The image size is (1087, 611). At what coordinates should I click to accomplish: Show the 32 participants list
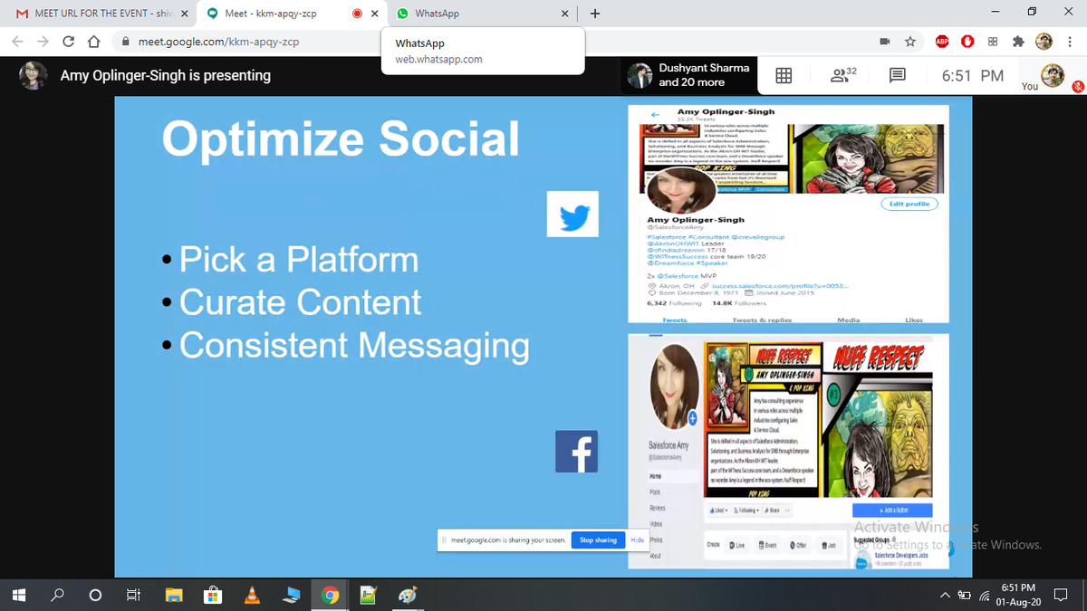843,76
